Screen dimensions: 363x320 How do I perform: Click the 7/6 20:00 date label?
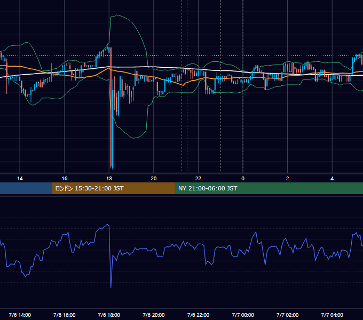[154, 315]
